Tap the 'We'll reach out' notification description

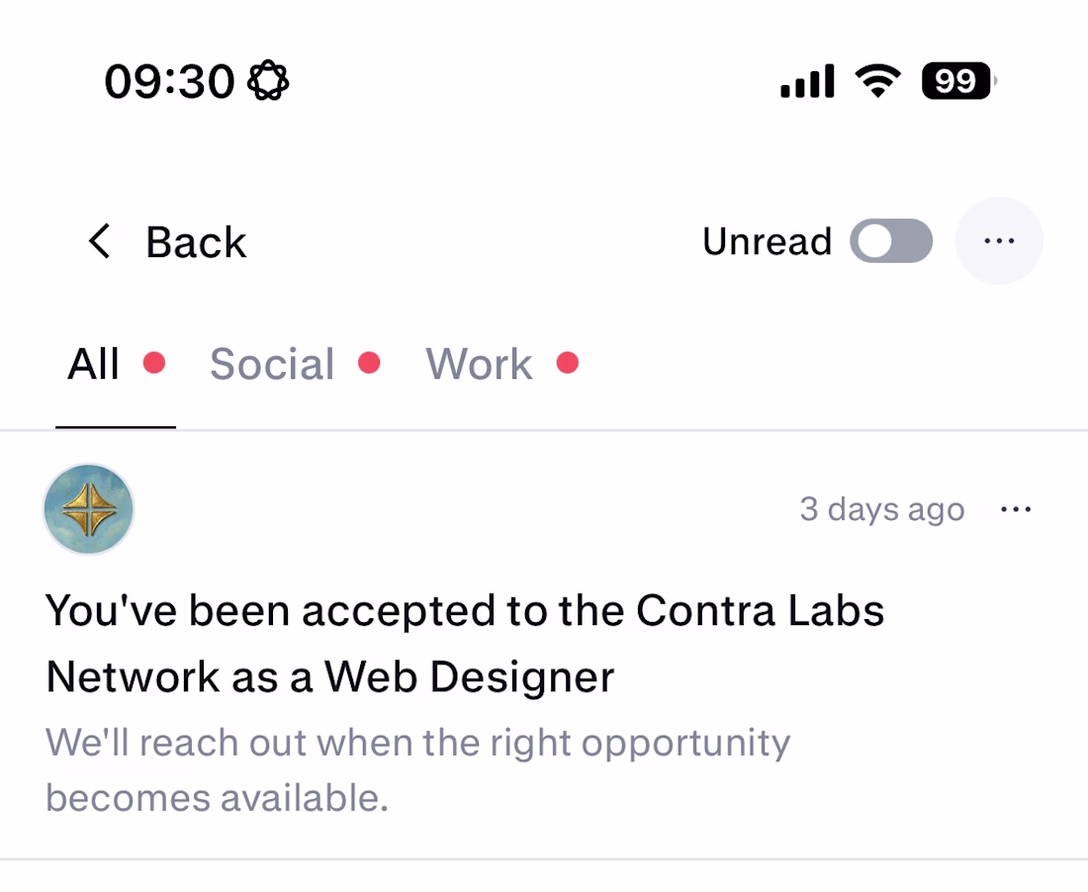(417, 770)
